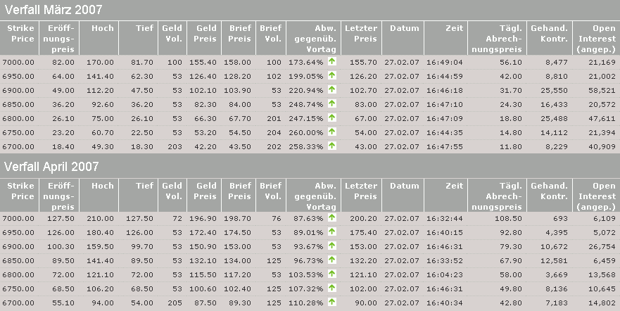Click green up arrow in April 6800.00 row
This screenshot has height=311, width=620.
[x=331, y=274]
